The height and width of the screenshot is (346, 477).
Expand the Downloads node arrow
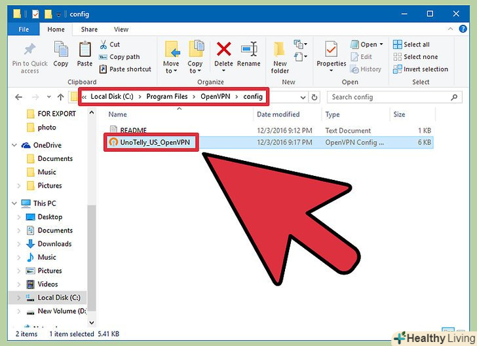(18, 243)
